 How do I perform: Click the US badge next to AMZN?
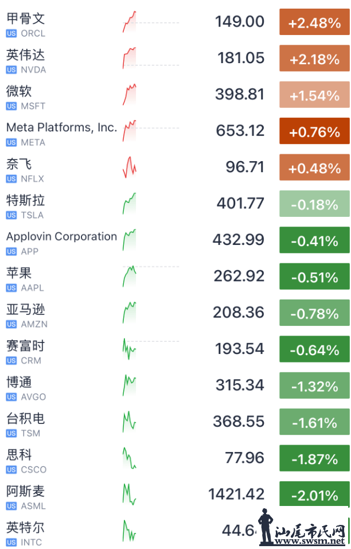11,324
